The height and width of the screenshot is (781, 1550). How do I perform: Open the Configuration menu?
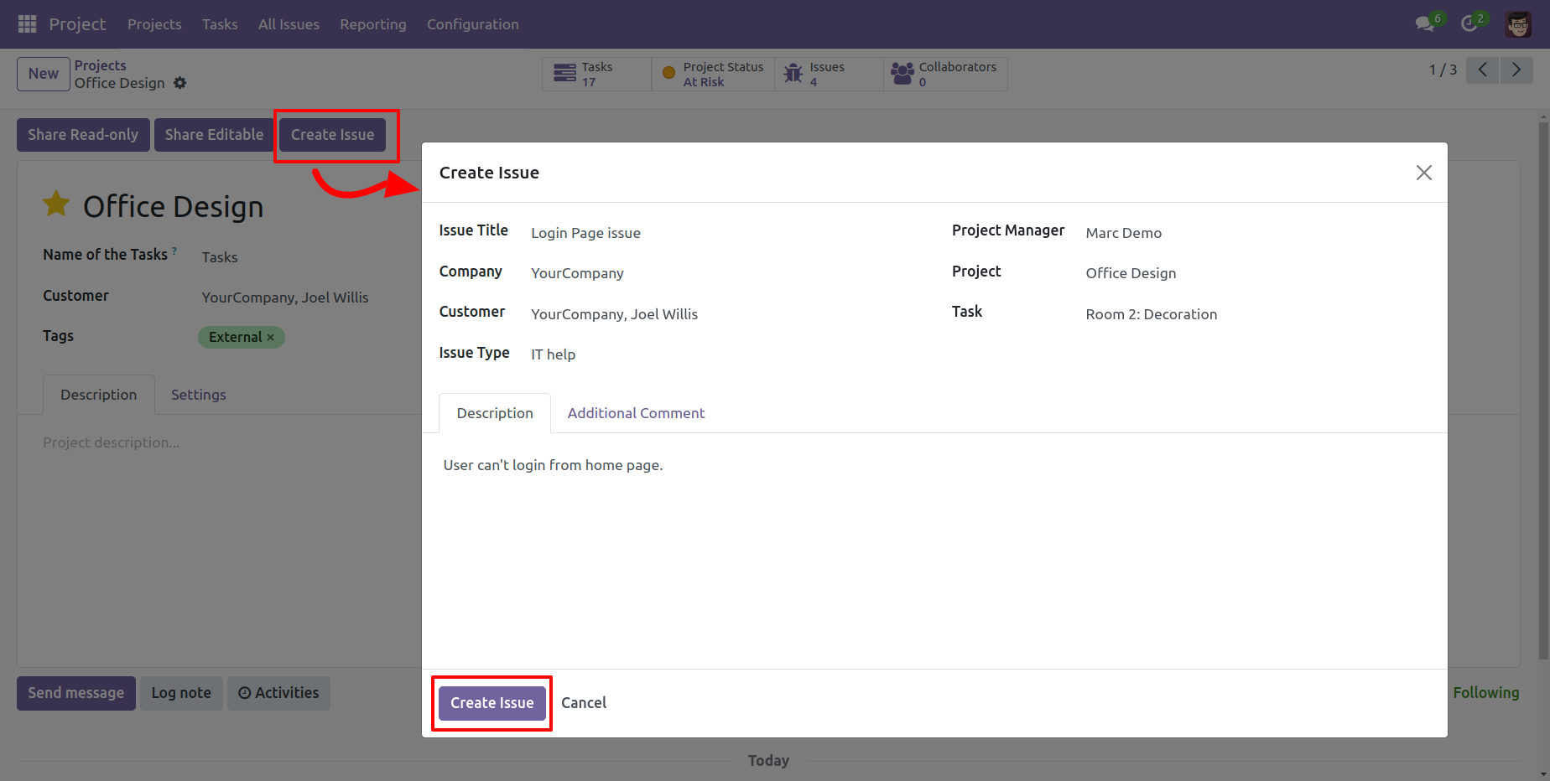[x=473, y=24]
